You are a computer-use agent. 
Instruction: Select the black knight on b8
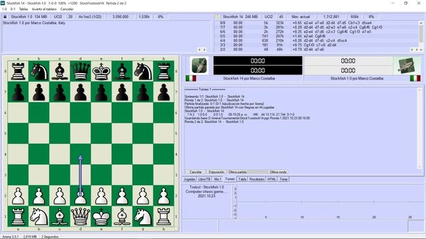click(39, 71)
